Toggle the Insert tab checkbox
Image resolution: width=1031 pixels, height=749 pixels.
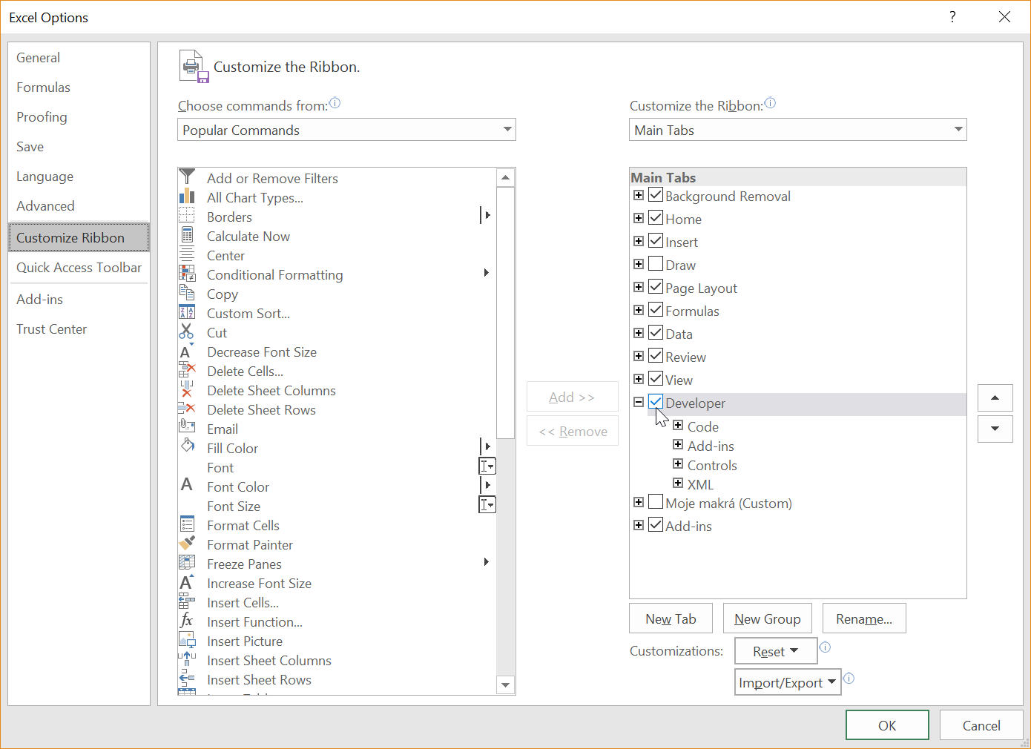[x=656, y=241]
